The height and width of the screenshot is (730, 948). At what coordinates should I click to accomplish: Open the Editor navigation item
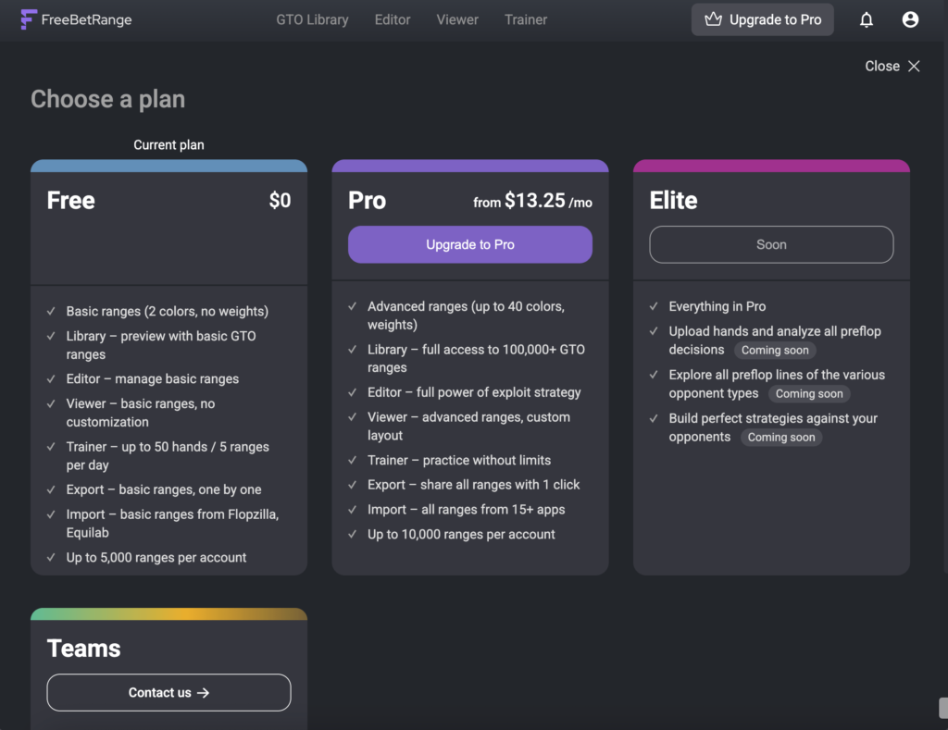[392, 19]
